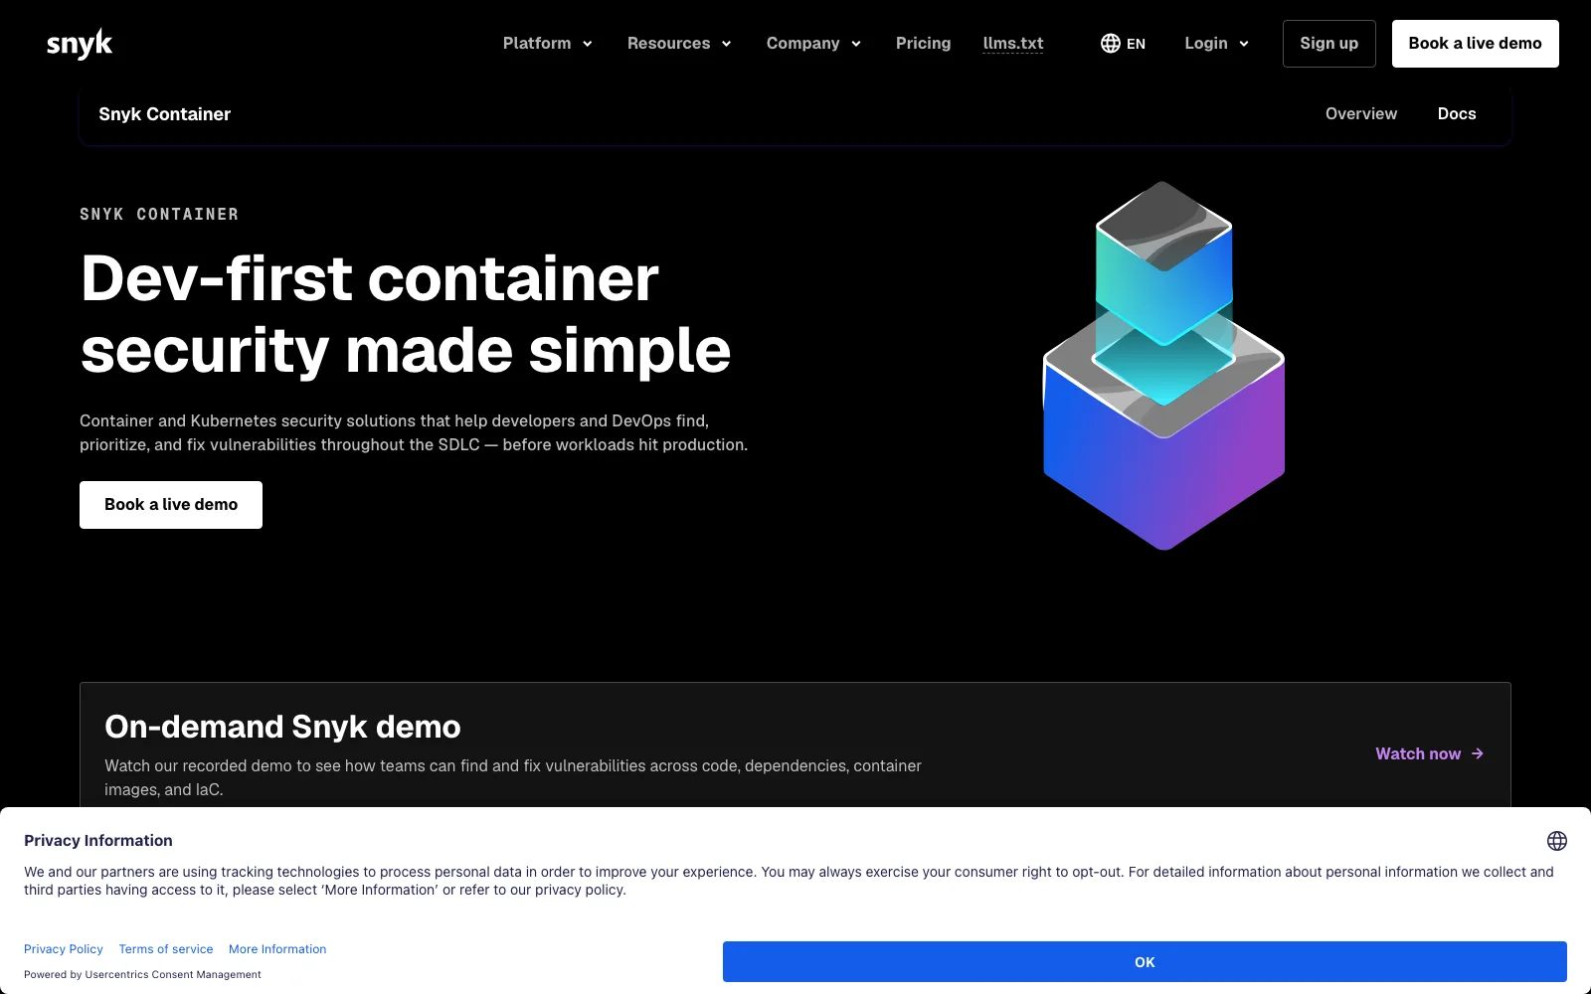
Task: Click the On-demand Snyk demo heading
Action: (282, 727)
